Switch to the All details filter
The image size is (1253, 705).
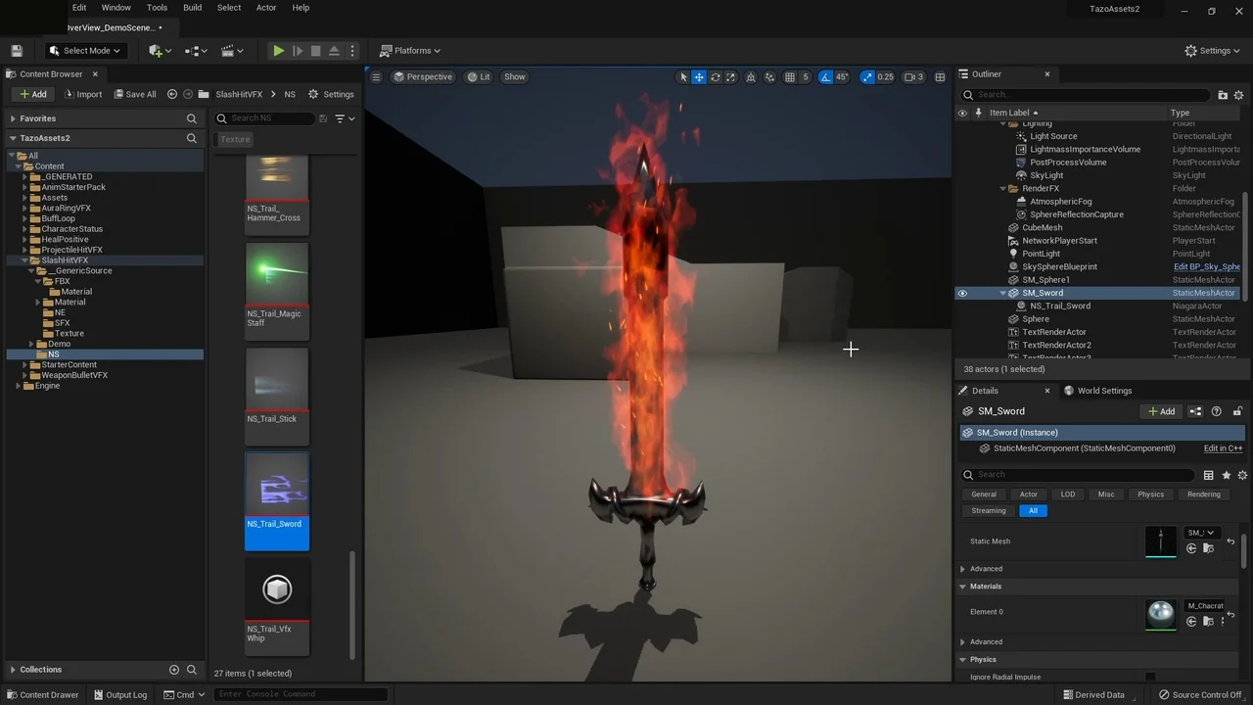pos(1033,510)
